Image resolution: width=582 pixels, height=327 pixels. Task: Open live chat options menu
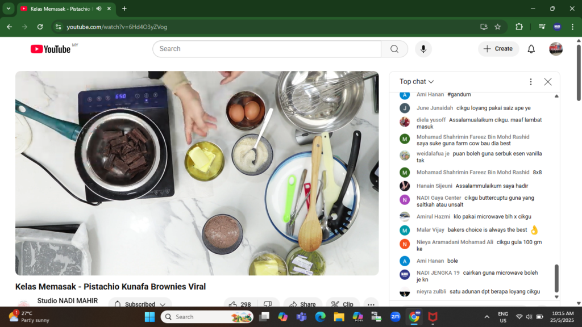531,82
